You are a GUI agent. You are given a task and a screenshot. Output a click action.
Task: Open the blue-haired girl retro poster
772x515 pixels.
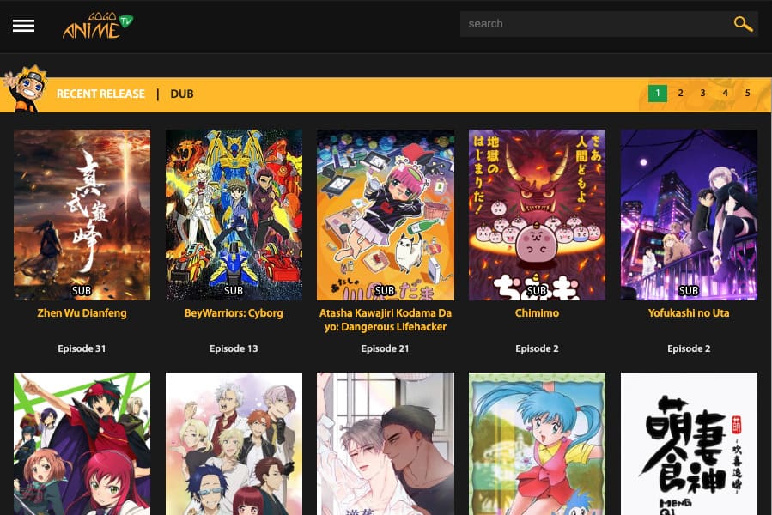(538, 444)
